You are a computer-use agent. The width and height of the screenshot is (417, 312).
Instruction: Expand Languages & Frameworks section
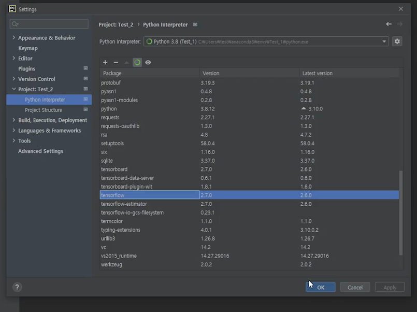pyautogui.click(x=14, y=130)
